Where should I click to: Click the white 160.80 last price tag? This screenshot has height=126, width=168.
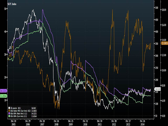(157, 89)
